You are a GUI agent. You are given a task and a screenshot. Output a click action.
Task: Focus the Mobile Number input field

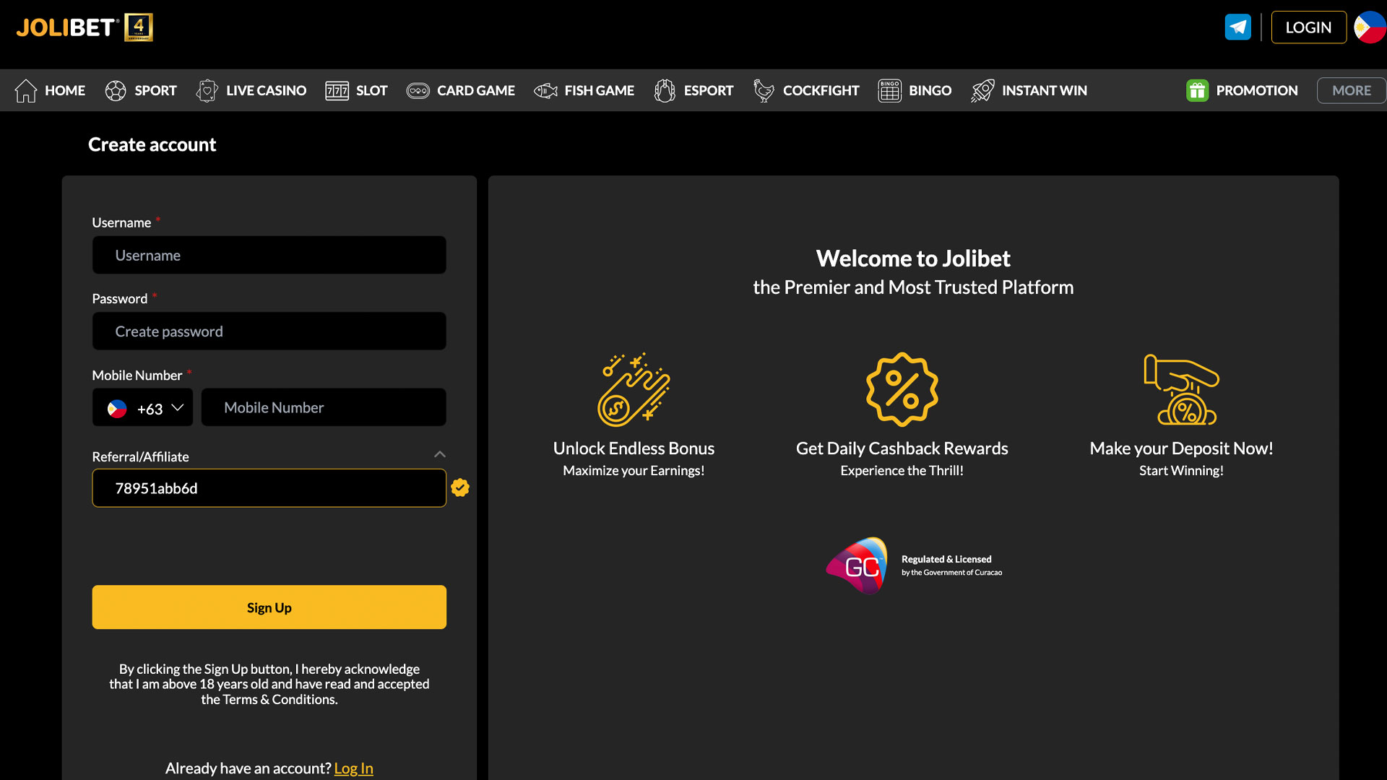(324, 407)
